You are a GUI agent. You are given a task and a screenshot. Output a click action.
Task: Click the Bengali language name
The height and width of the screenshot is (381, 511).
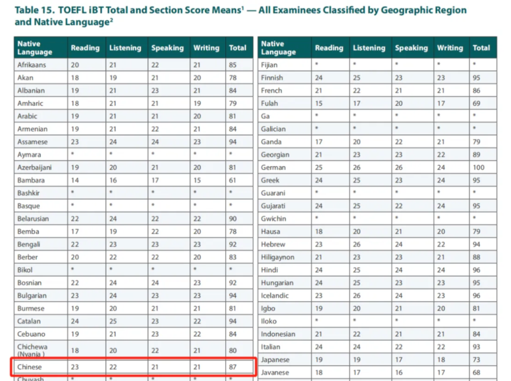pos(29,244)
